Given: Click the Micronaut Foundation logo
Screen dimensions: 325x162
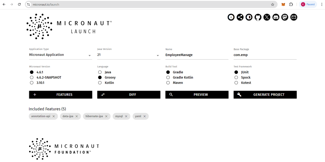Looking at the screenshot, I should (x=64, y=149).
